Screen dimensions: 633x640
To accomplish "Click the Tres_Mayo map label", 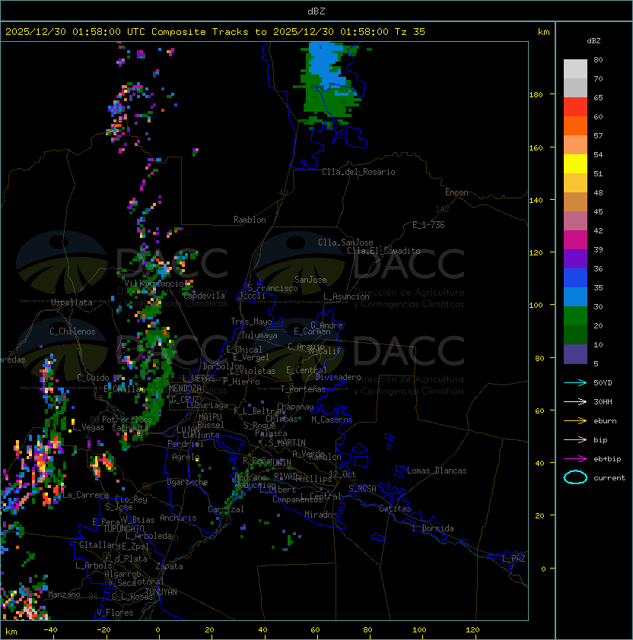I will click(x=251, y=322).
